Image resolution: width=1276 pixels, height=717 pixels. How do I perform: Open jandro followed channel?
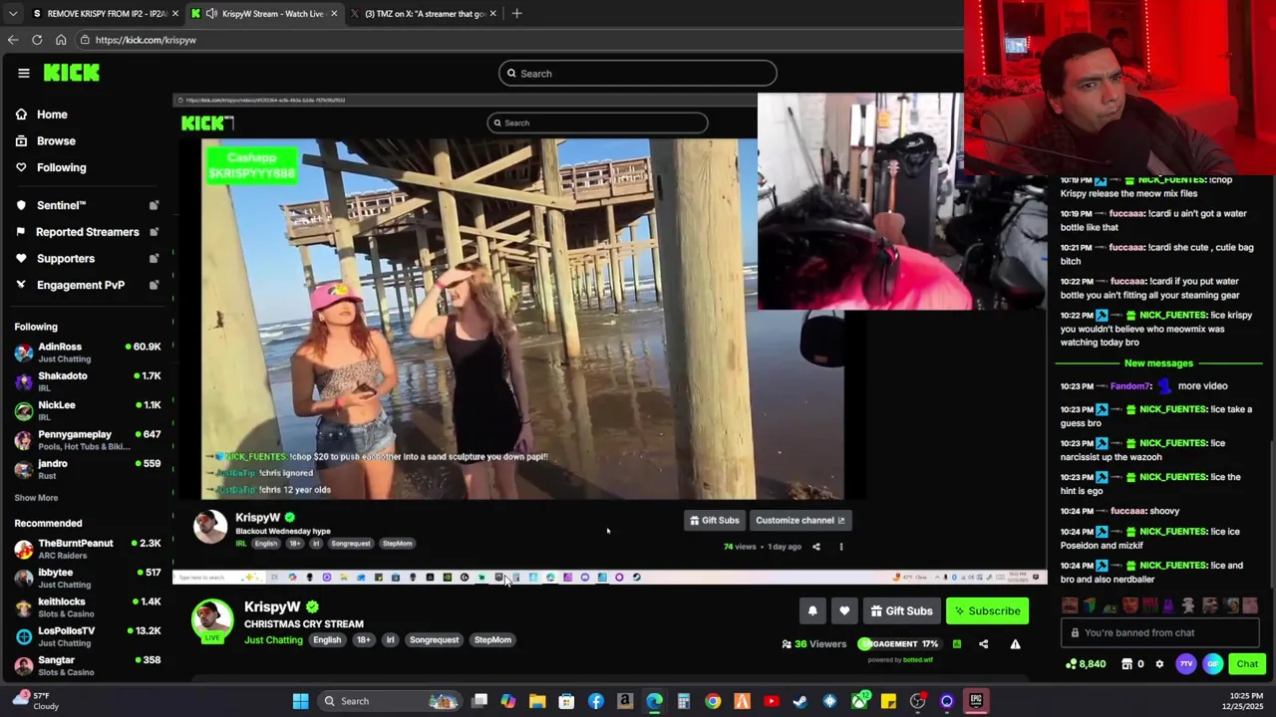(x=88, y=469)
